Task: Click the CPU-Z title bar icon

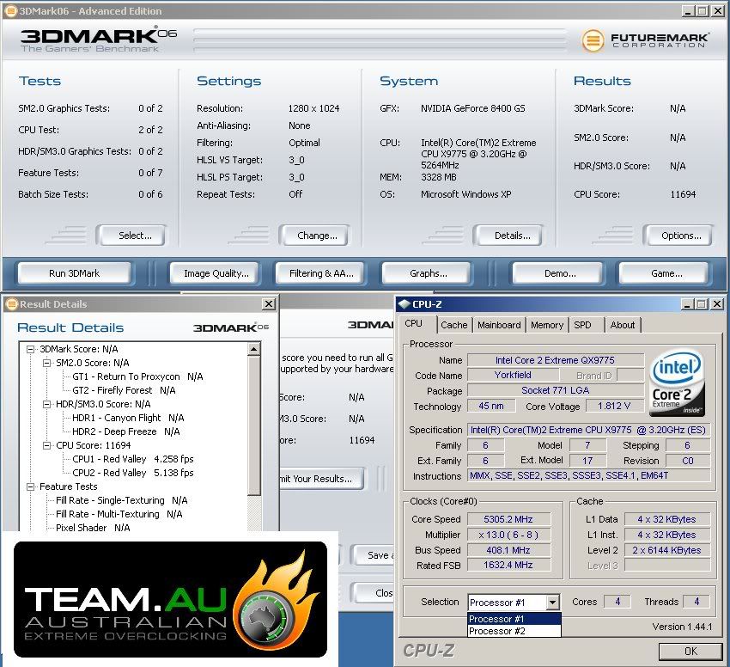Action: point(405,304)
